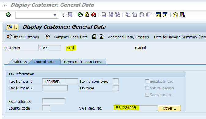Go back with the green Back icon

(x=80, y=15)
